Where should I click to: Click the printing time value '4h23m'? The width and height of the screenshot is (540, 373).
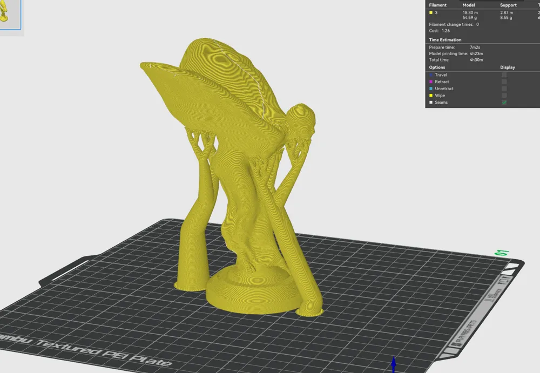click(476, 54)
